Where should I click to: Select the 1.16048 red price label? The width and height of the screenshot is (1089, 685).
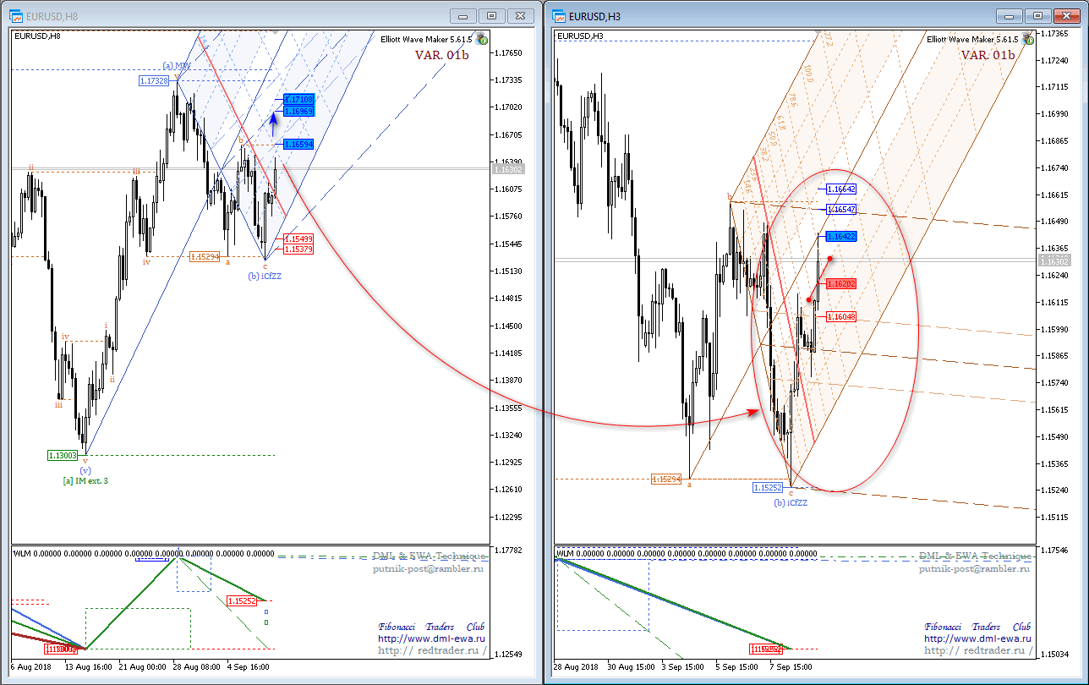pos(841,315)
